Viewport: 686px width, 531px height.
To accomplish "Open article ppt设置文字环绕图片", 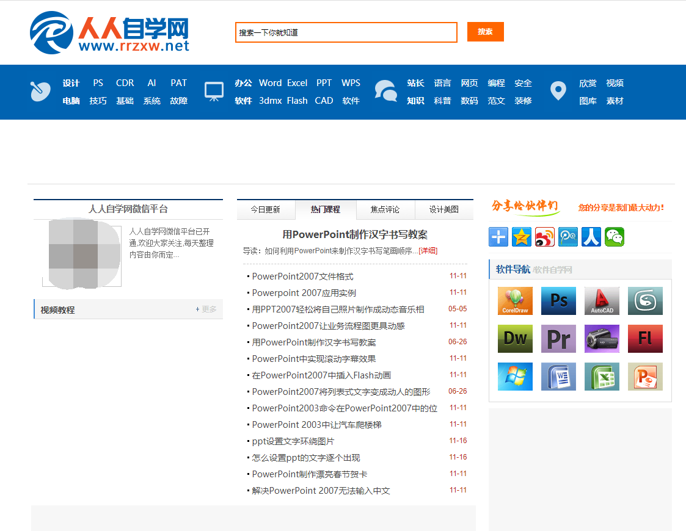I will (x=293, y=441).
